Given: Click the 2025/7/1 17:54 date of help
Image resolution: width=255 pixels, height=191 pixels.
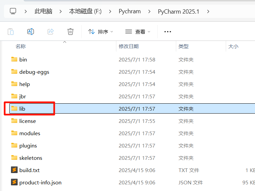Looking at the screenshot, I should [x=137, y=84].
